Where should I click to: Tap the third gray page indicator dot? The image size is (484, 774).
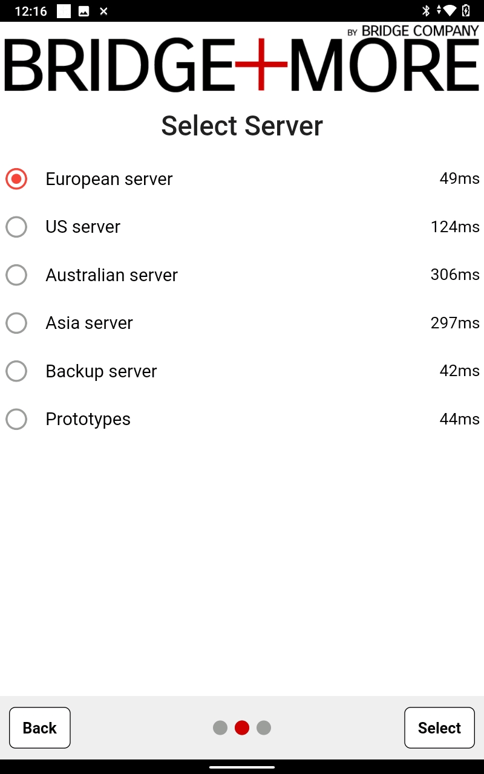coord(264,727)
